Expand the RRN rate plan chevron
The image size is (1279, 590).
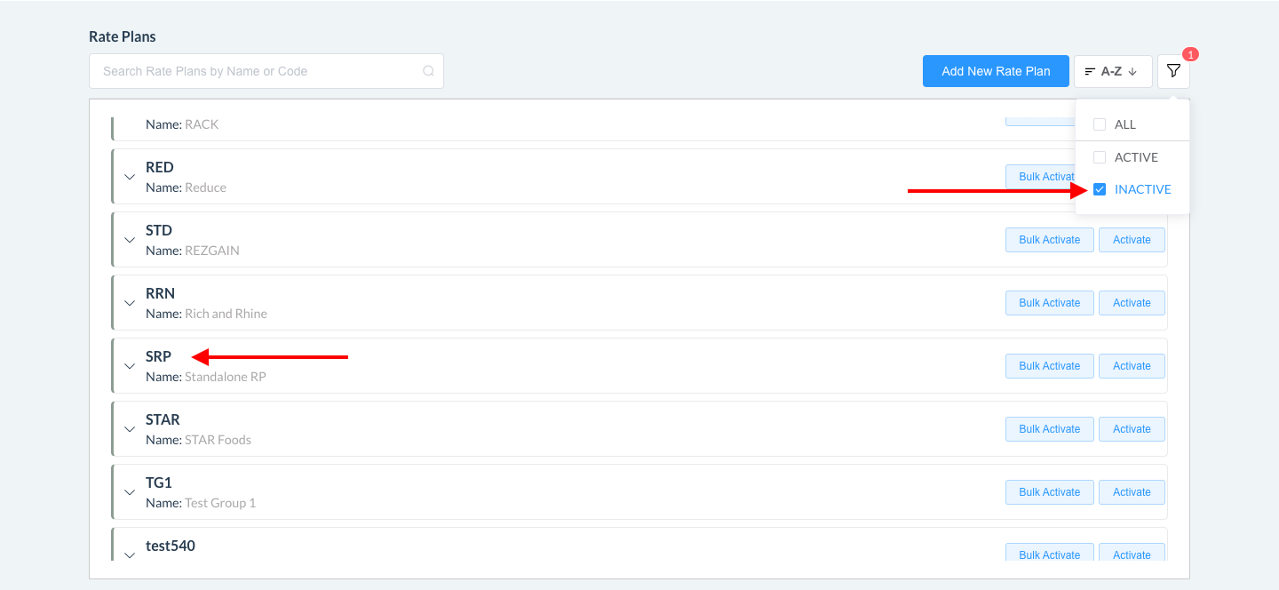130,303
